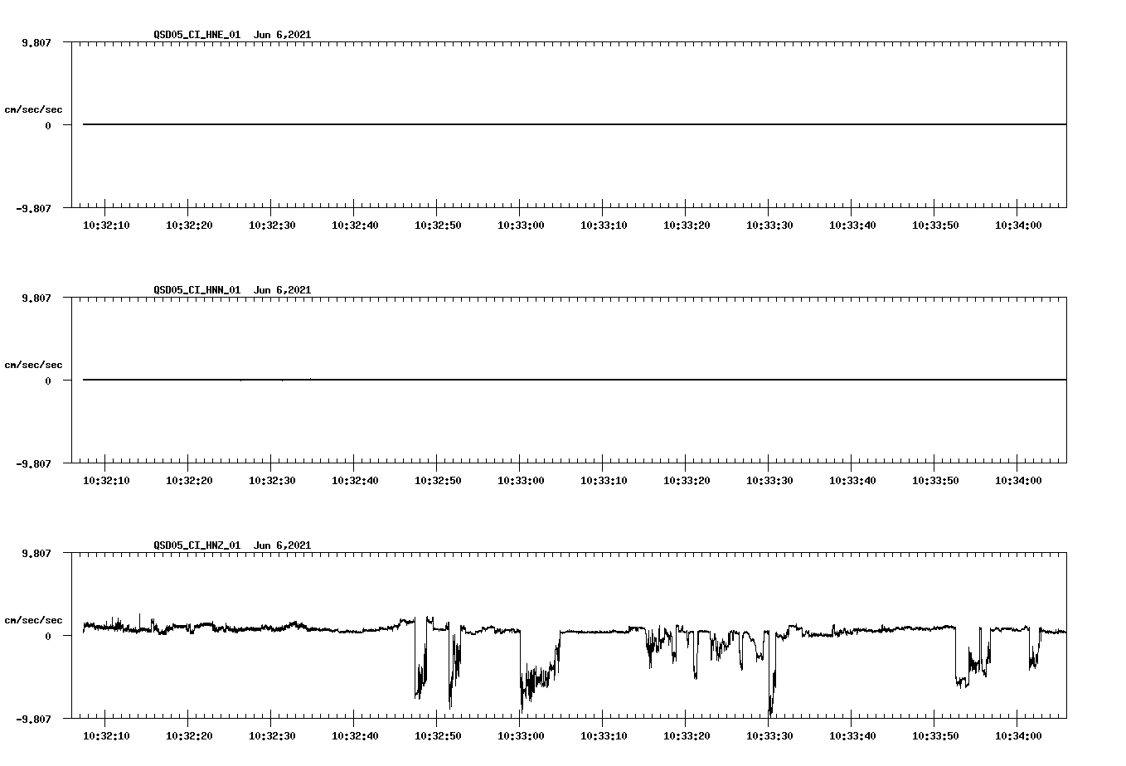Click 10:32:50 time label under HNE plot
Viewport: 1126px width, 766px height.
pyautogui.click(x=438, y=225)
